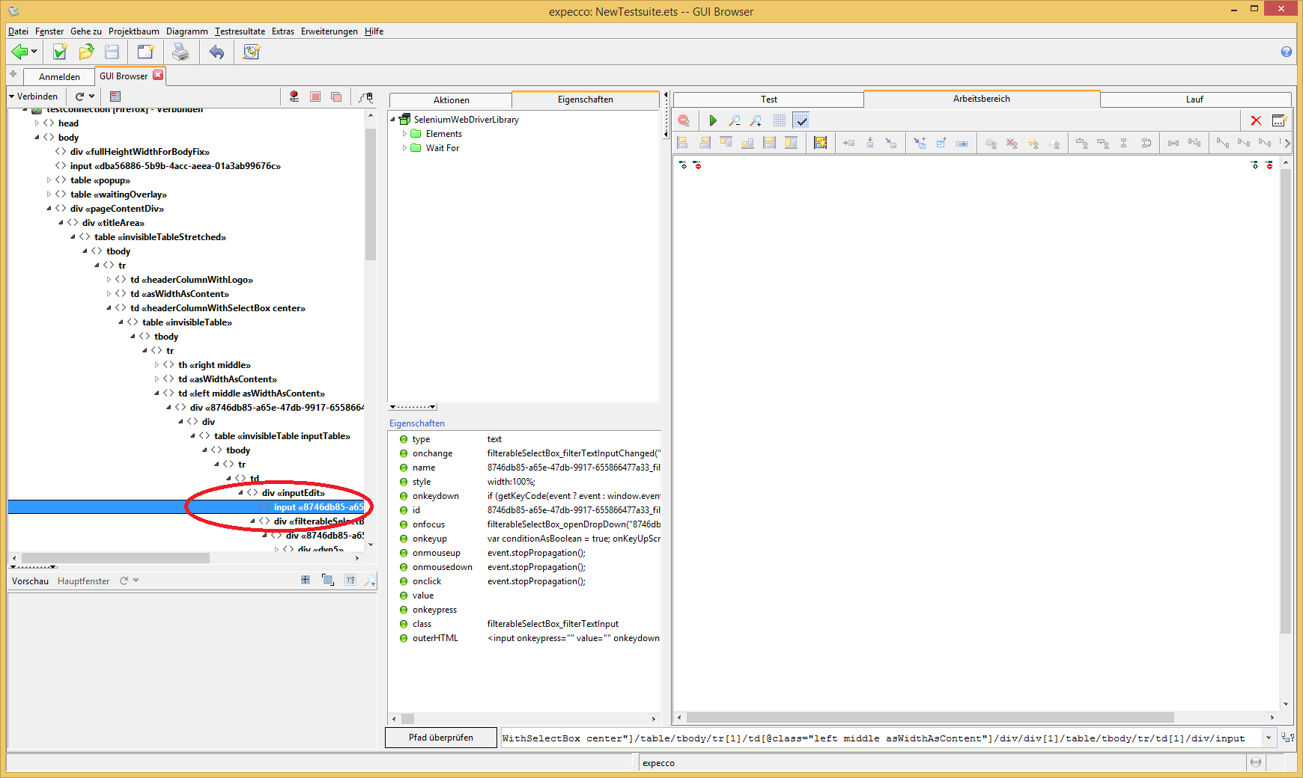
Task: Open the blue help question mark
Action: (x=1286, y=52)
